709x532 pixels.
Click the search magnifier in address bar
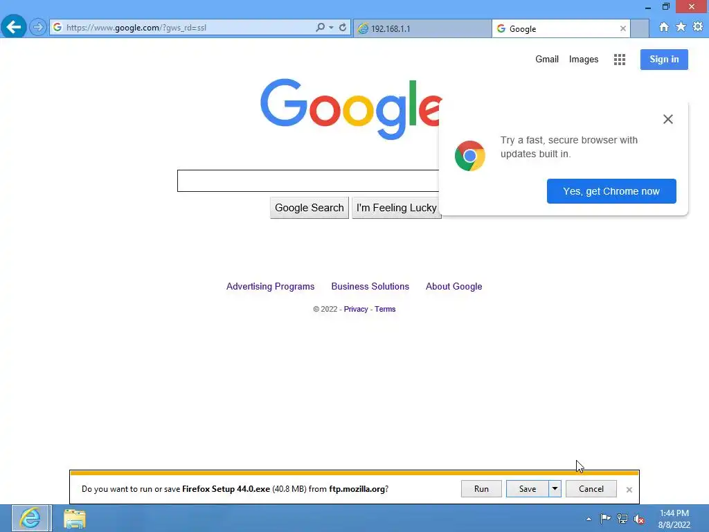(320, 28)
